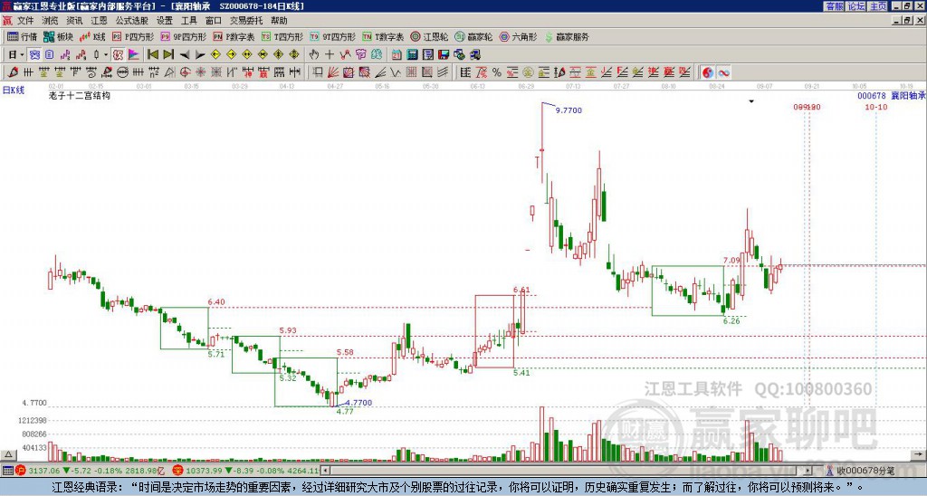Select the red target circle tool
The image size is (927, 496).
click(x=185, y=72)
